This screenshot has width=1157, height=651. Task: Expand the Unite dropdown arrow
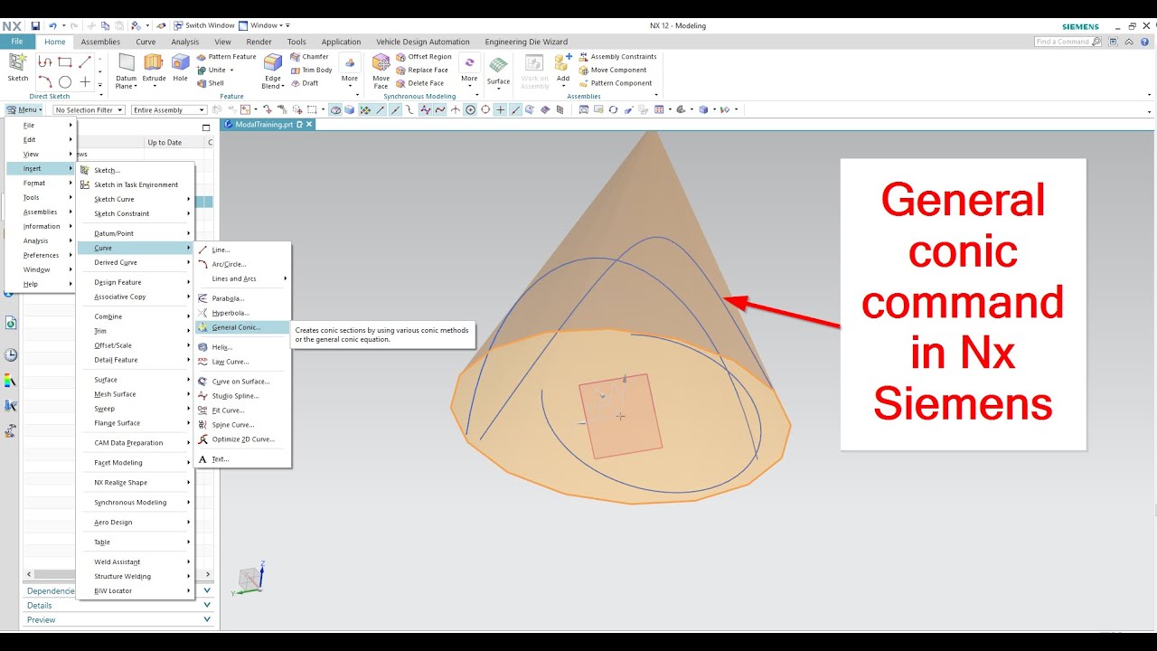click(x=233, y=70)
